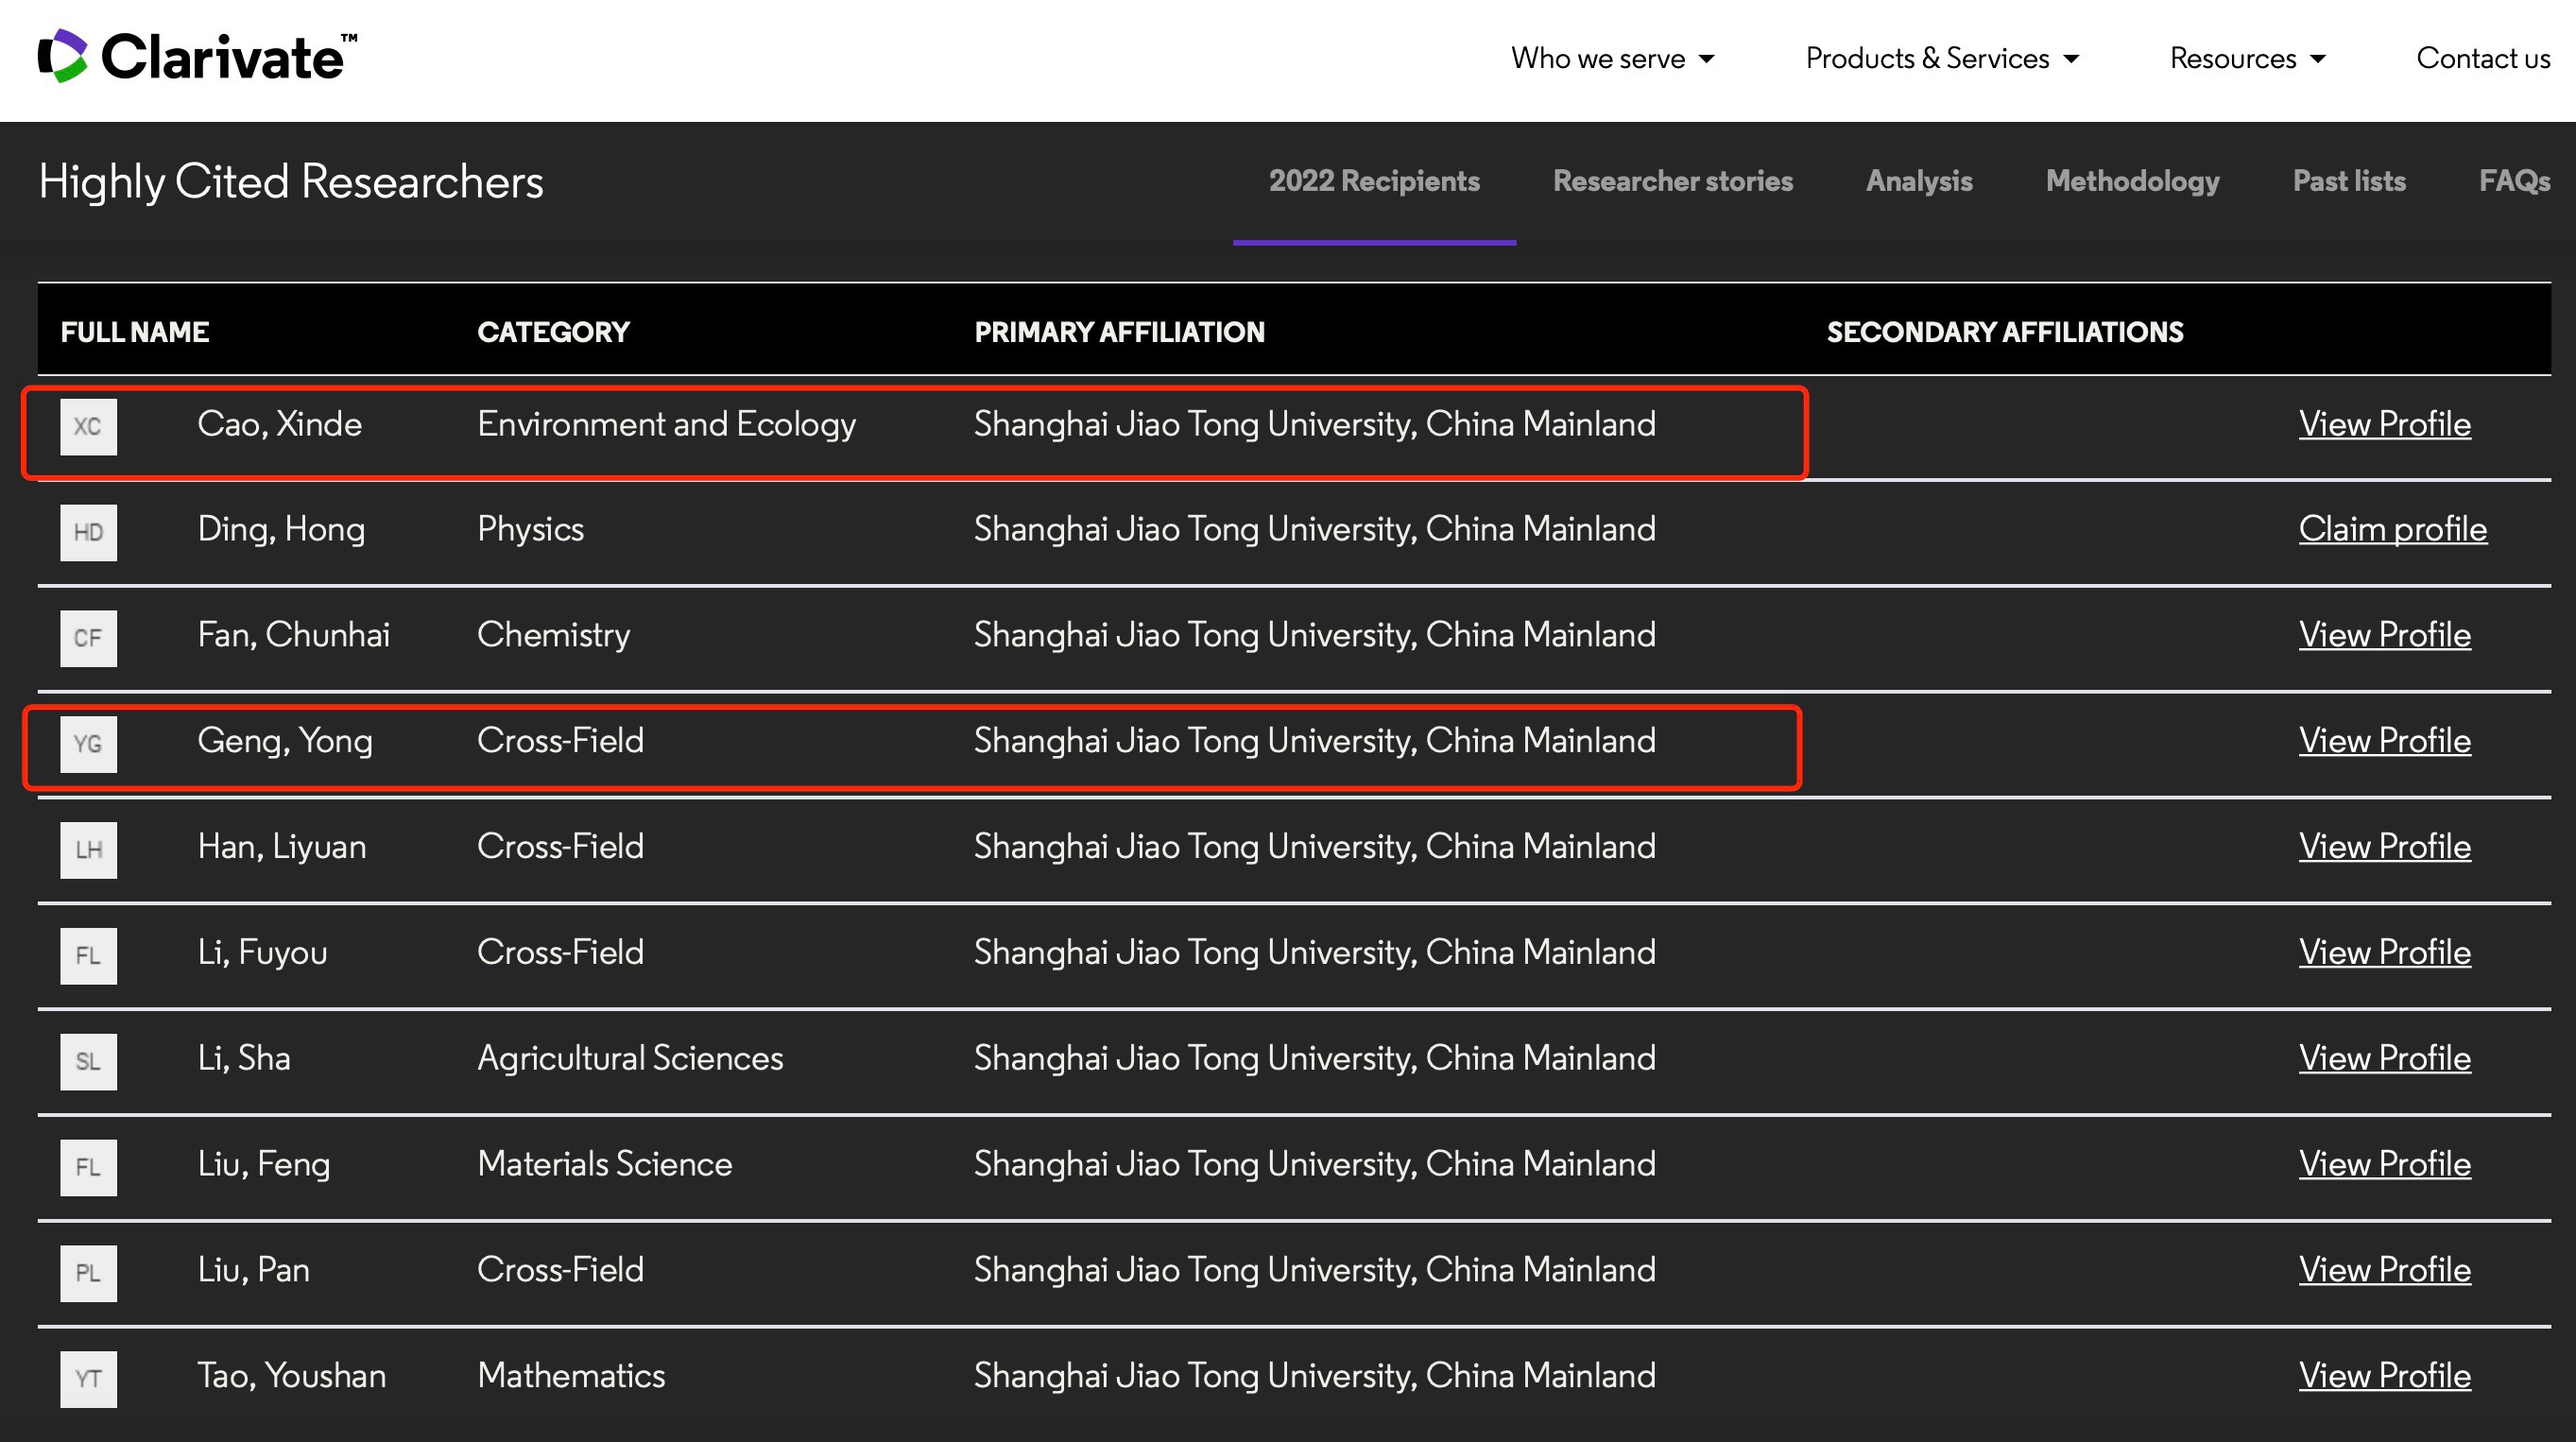Click the SL avatar for Li, Sha
Viewport: 2576px width, 1442px height.
(88, 1062)
